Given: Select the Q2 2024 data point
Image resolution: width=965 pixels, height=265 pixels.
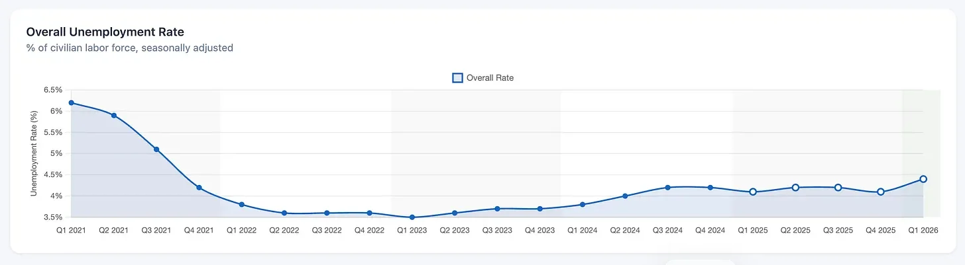Looking at the screenshot, I should pyautogui.click(x=625, y=196).
